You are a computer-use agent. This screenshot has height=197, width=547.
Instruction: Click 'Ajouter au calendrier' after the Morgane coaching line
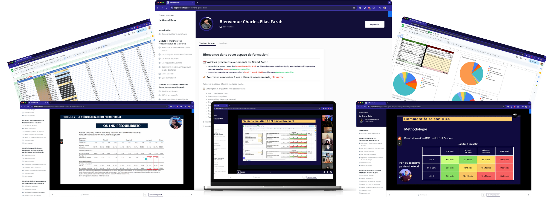point(284,72)
